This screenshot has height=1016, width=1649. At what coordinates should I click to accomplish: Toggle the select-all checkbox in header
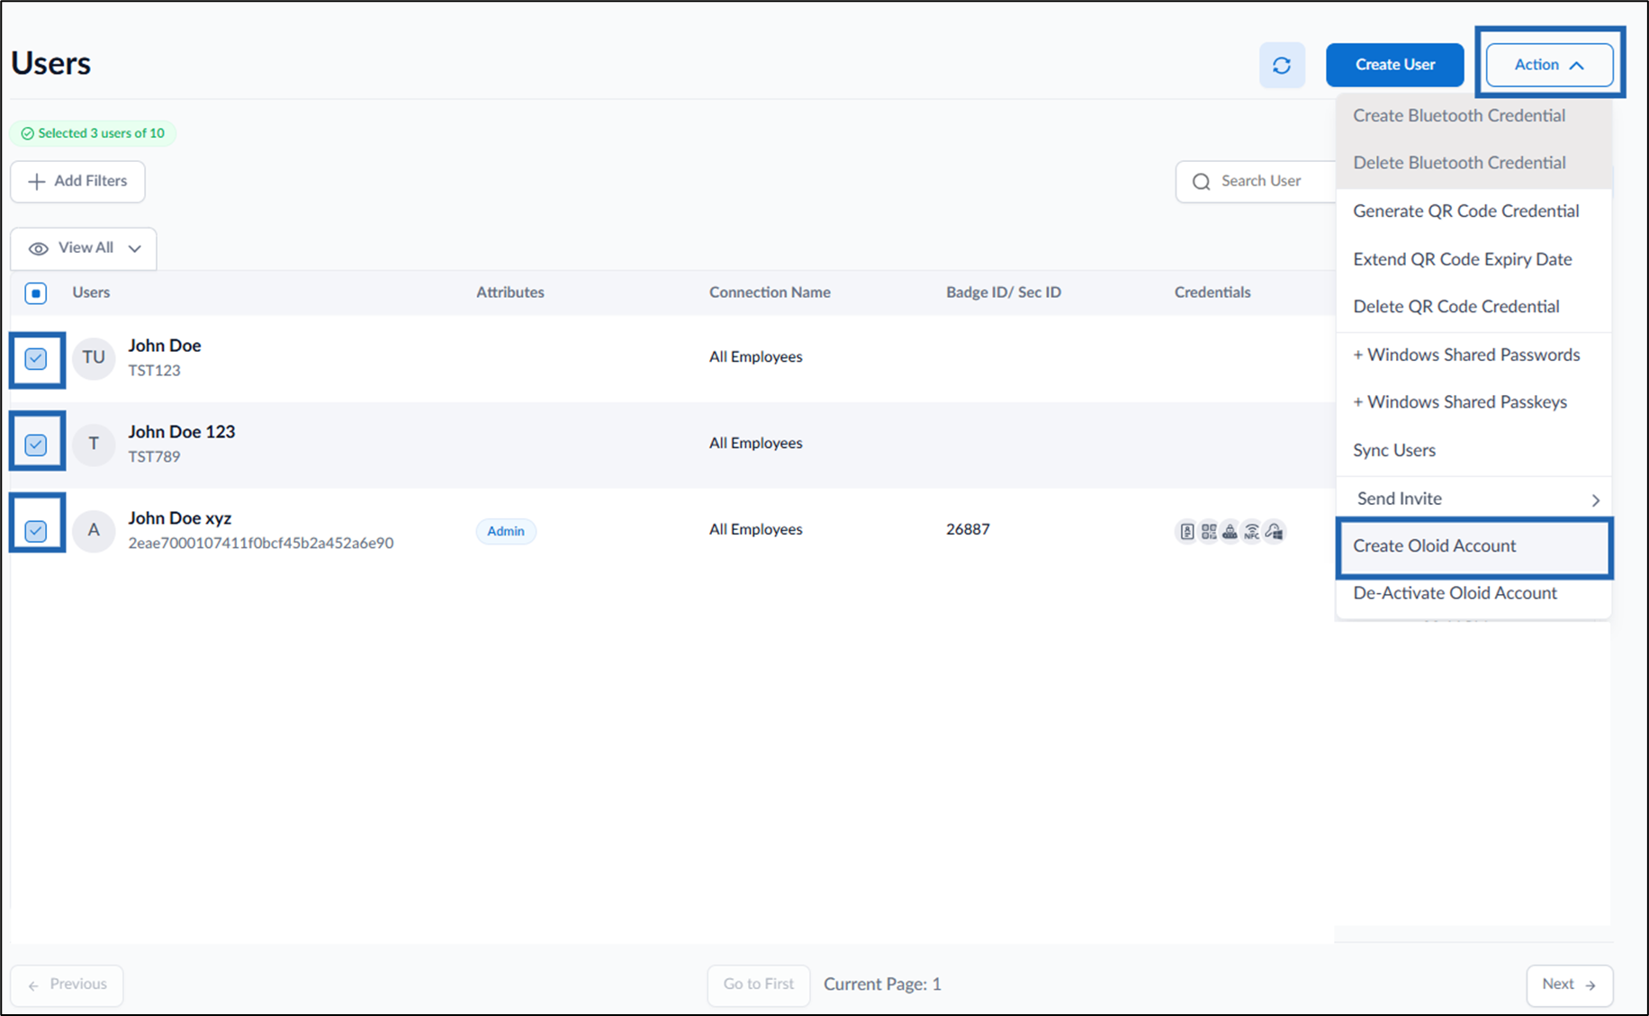pos(36,293)
